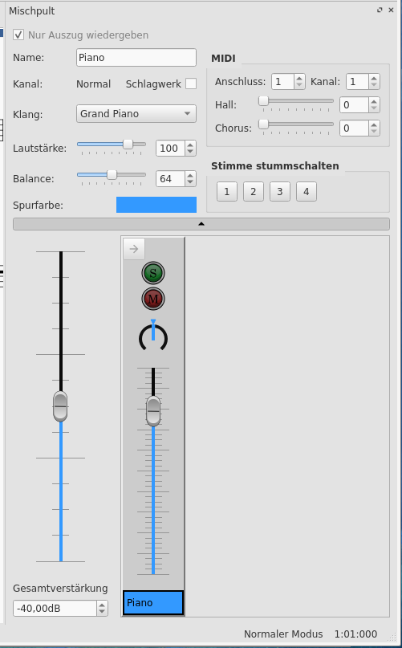Image resolution: width=402 pixels, height=648 pixels.
Task: Increase the Lautstärke value with up arrow
Action: pos(190,145)
